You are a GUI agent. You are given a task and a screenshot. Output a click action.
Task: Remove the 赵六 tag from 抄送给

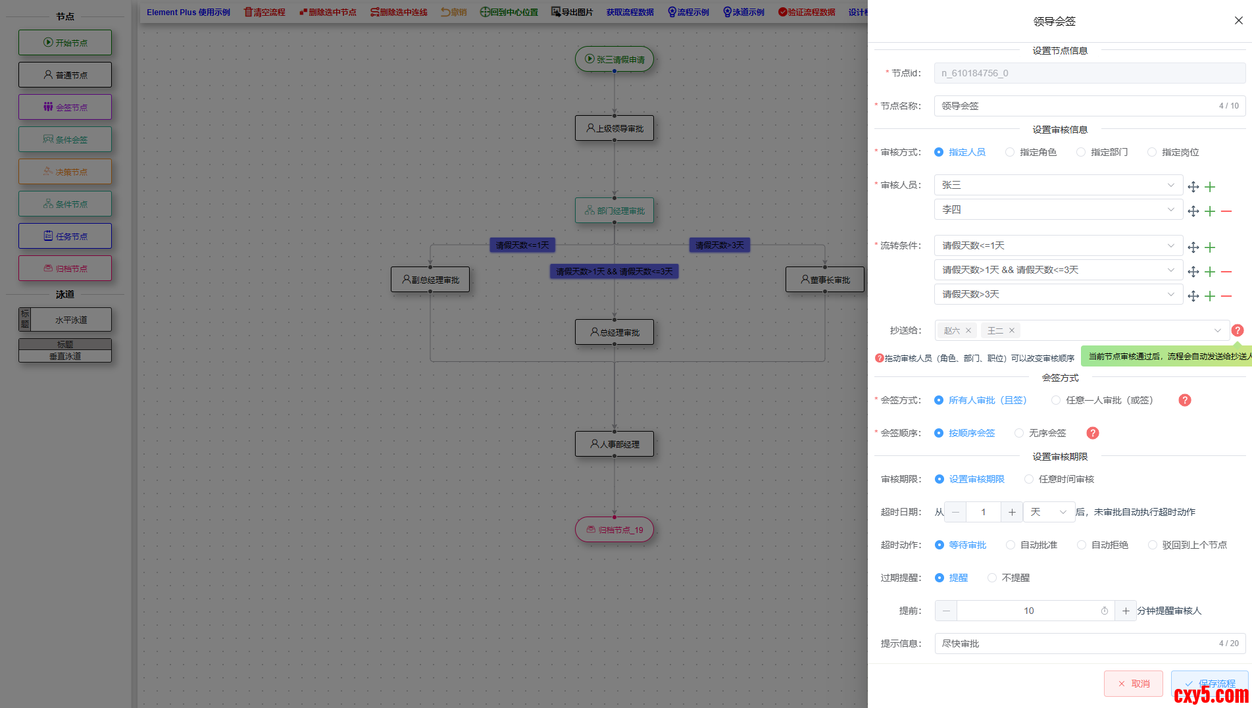968,331
